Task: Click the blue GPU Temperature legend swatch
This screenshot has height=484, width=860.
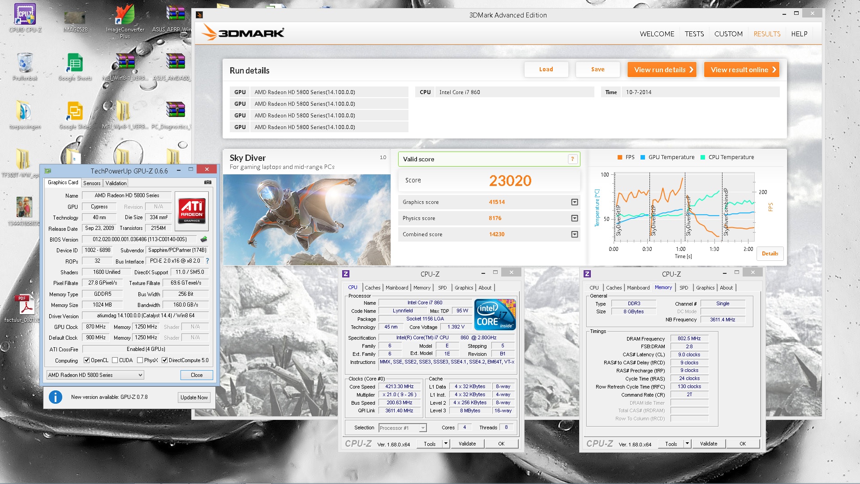Action: click(643, 157)
